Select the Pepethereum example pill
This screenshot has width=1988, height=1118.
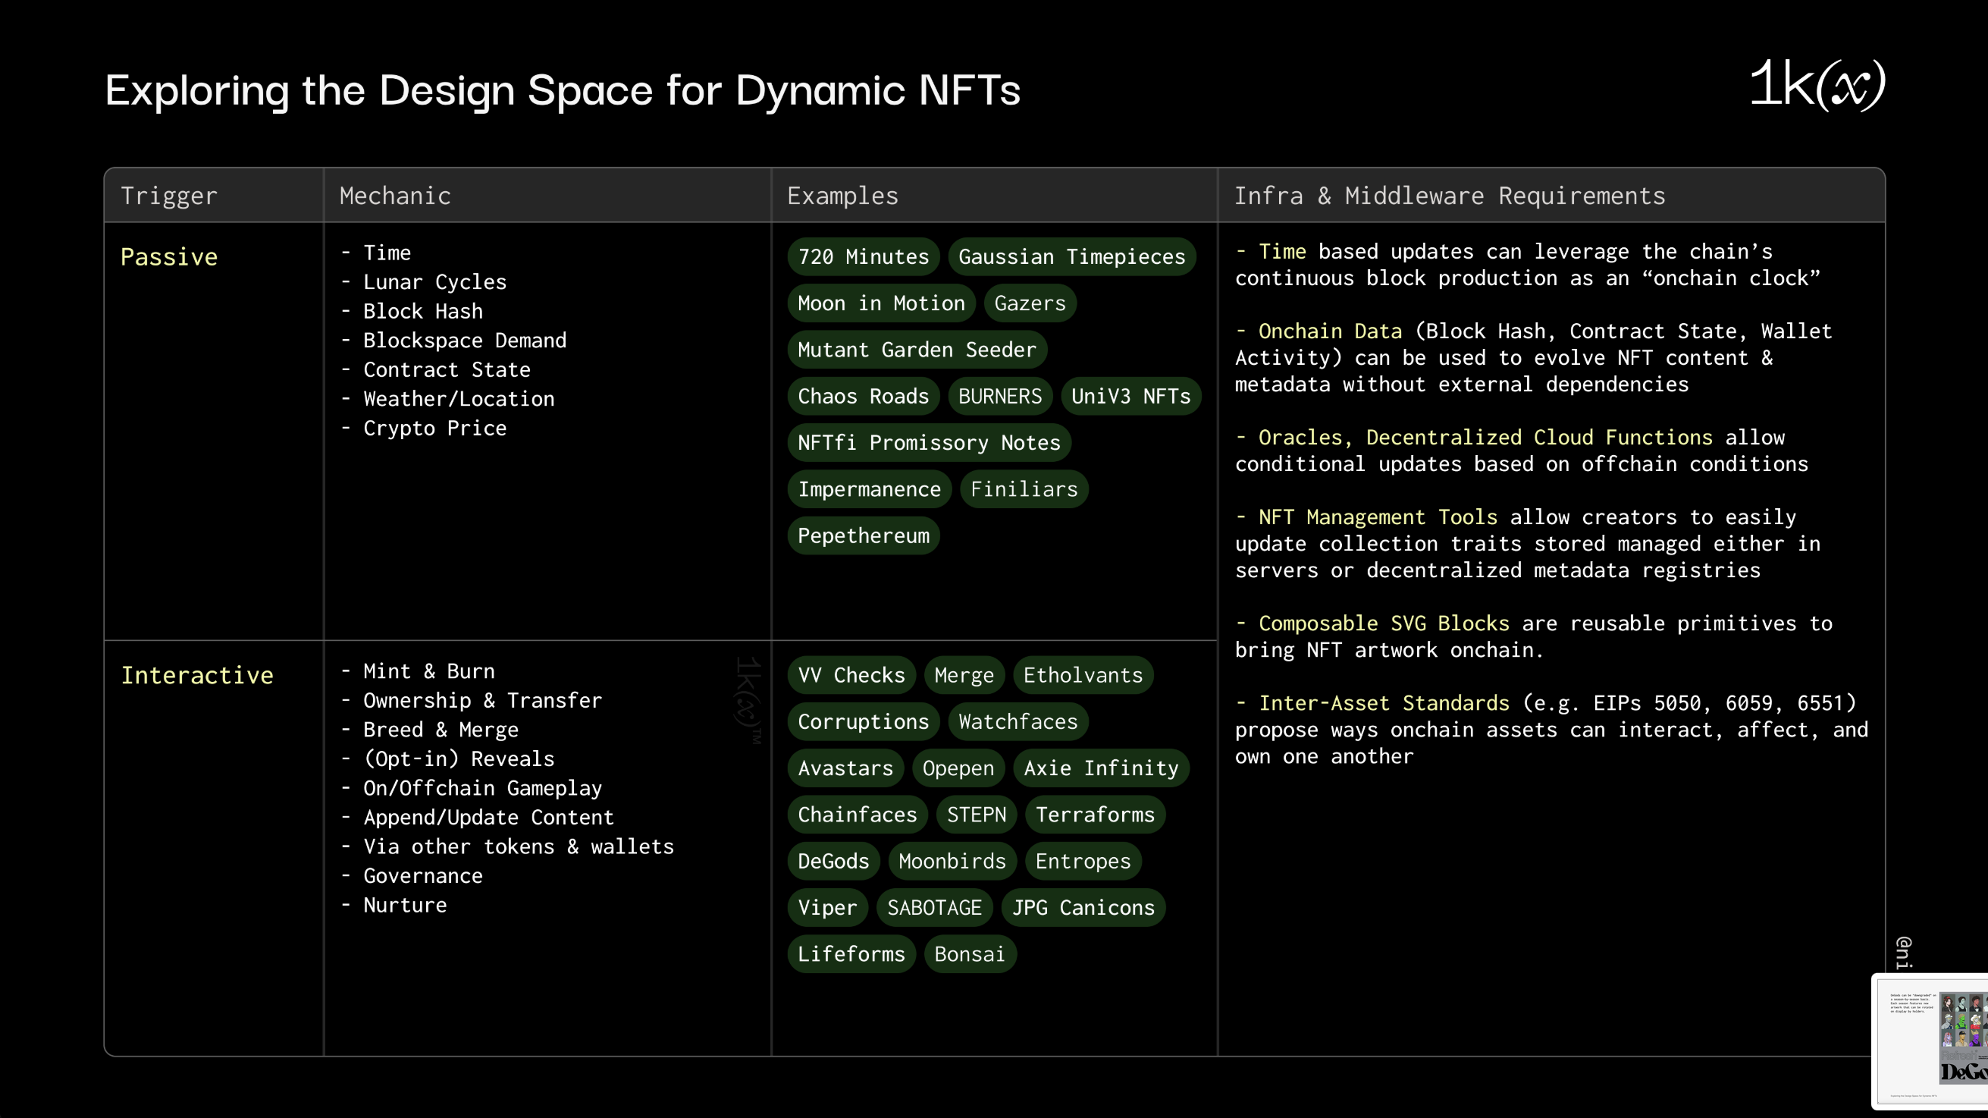[x=863, y=535]
